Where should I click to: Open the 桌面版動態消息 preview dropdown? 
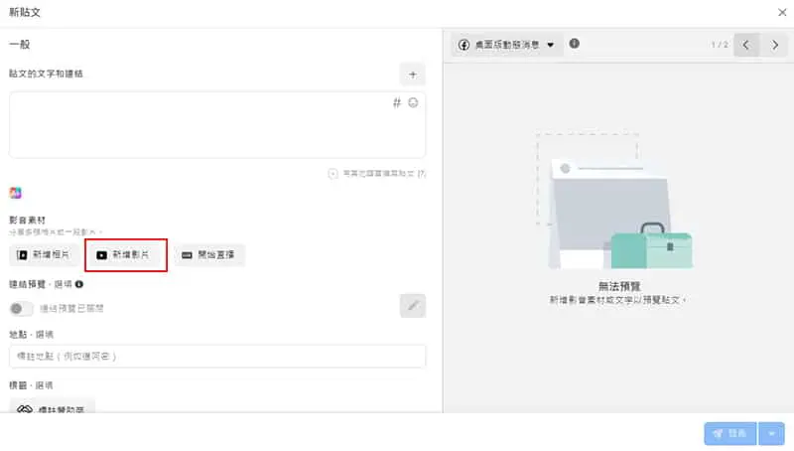(506, 45)
